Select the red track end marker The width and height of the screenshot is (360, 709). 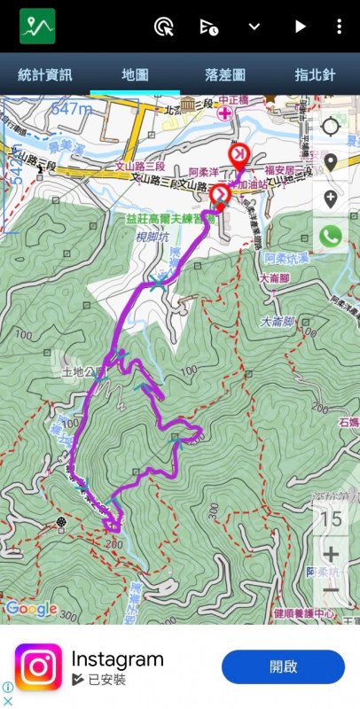pos(239,157)
